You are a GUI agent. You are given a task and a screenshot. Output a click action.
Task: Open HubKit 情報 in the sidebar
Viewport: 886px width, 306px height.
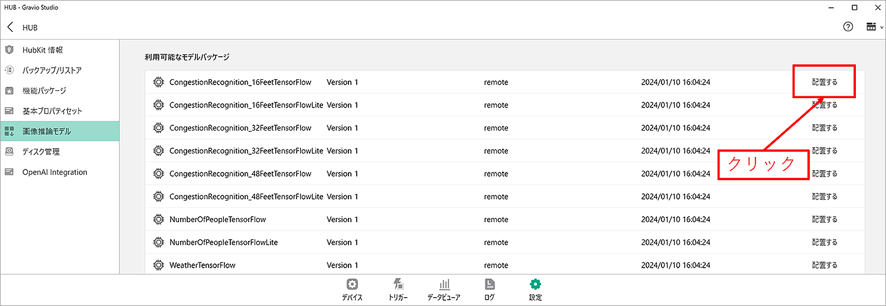60,50
